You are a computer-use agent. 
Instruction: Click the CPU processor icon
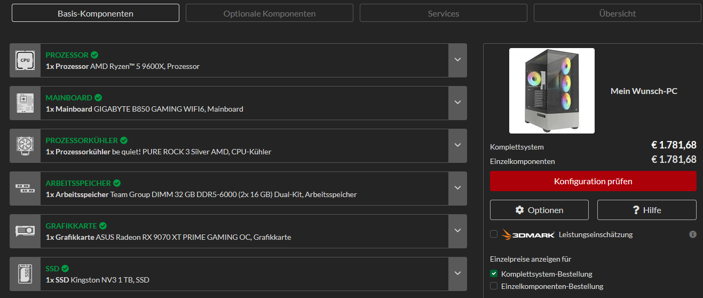coord(25,60)
